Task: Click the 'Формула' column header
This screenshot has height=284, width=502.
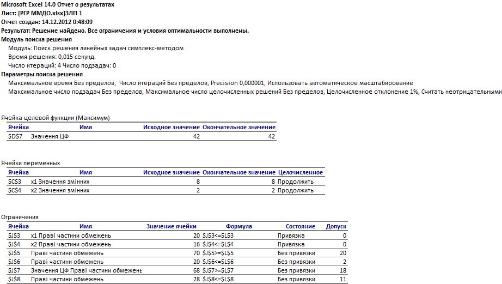Action: pyautogui.click(x=239, y=226)
